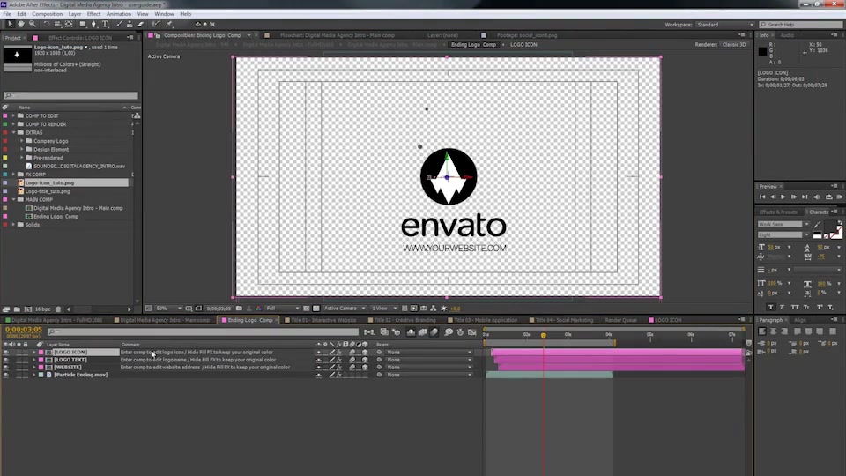Jump to last frame in Preview panel

(x=805, y=197)
